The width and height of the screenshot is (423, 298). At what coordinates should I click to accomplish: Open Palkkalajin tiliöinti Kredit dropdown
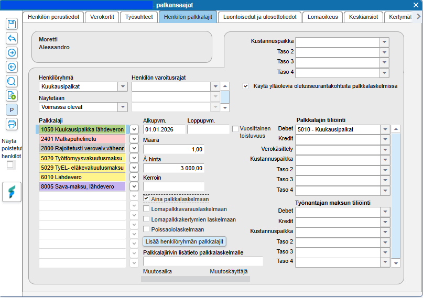pos(385,139)
